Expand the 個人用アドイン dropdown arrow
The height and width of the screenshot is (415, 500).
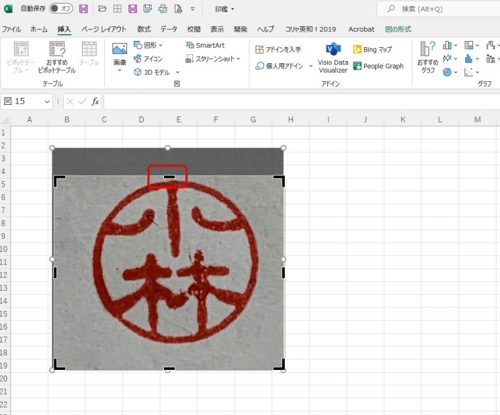point(310,66)
